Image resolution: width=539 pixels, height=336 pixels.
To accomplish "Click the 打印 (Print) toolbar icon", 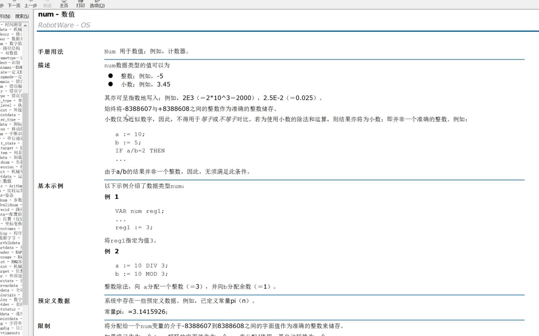I will click(80, 4).
